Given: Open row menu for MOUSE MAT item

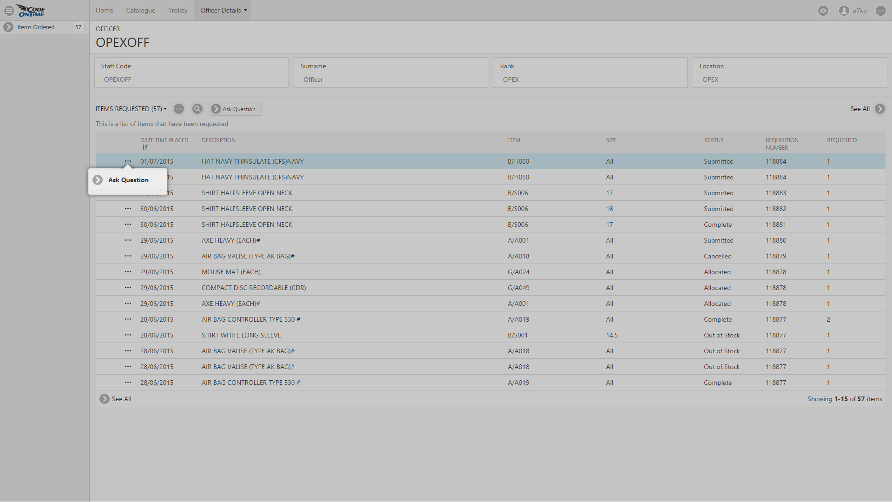Looking at the screenshot, I should 128,272.
